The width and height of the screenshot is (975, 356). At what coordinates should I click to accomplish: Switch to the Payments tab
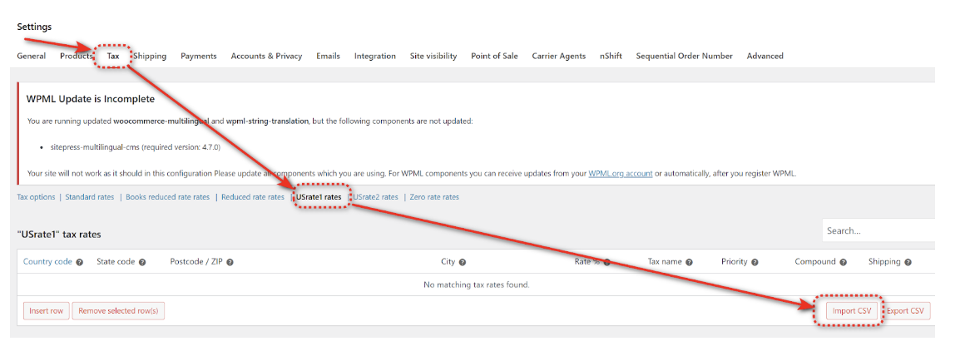pos(198,56)
